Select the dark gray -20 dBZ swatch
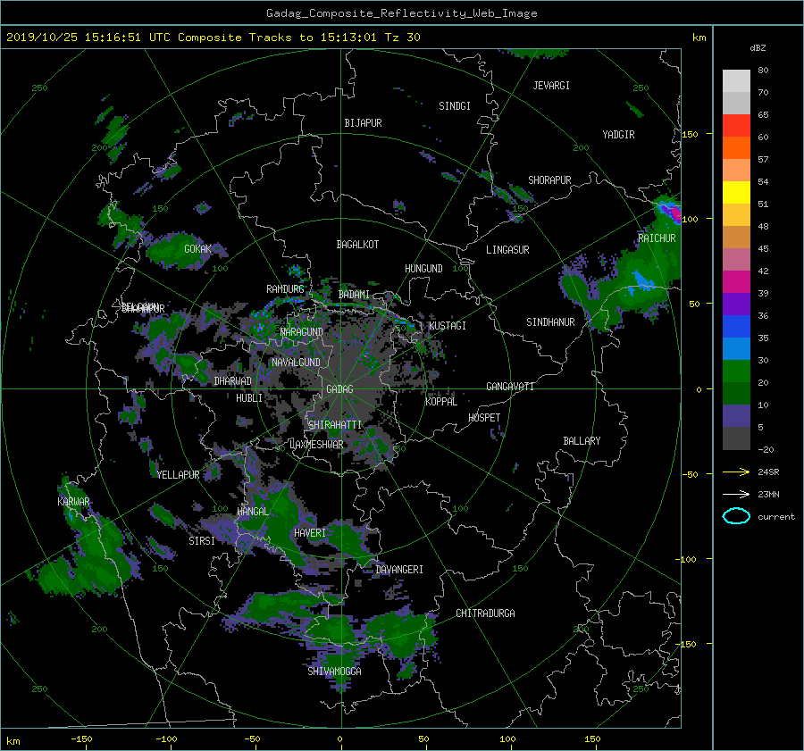This screenshot has height=751, width=804. pyautogui.click(x=736, y=438)
